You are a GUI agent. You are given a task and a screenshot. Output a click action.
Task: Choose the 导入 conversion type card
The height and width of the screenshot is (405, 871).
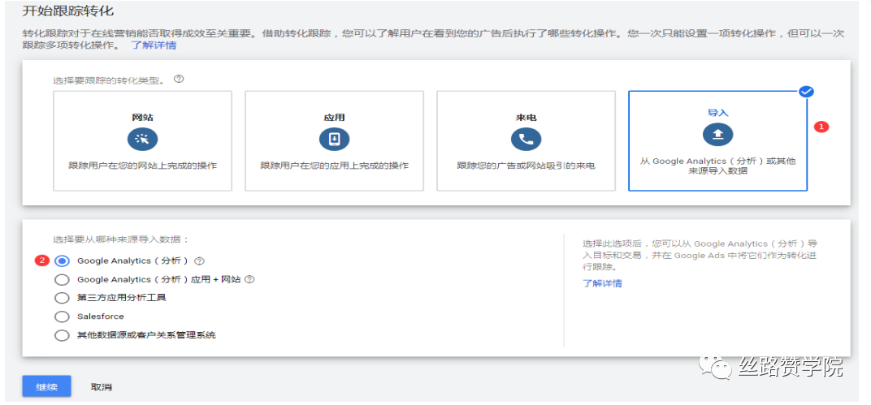click(x=717, y=141)
